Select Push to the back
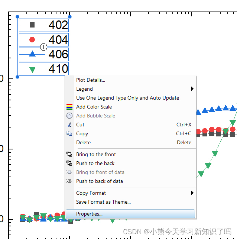237x239 pixels. (x=130, y=163)
